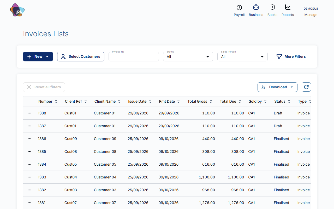This screenshot has height=209, width=334.
Task: Click client ref Cust08
Action: click(x=71, y=152)
